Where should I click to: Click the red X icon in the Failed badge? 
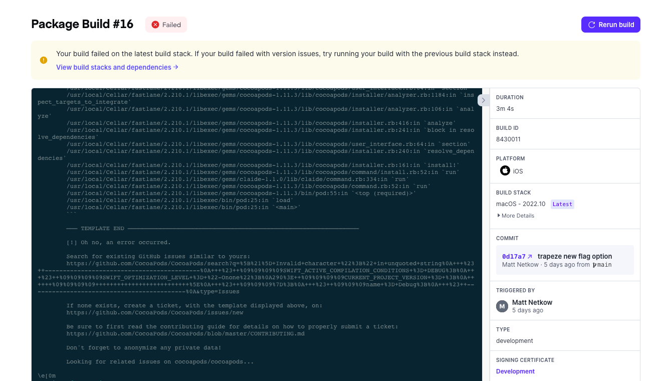[x=155, y=24]
